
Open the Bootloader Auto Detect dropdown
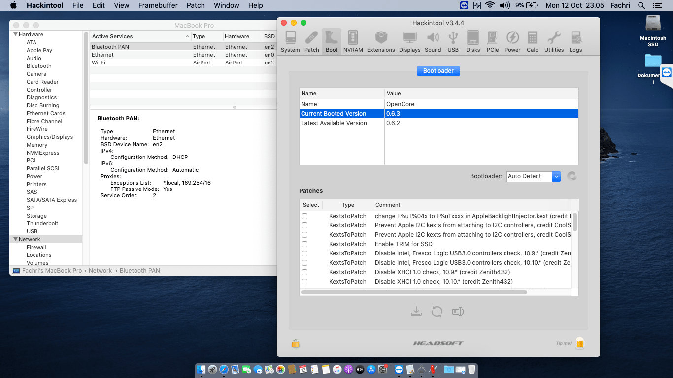click(x=534, y=176)
